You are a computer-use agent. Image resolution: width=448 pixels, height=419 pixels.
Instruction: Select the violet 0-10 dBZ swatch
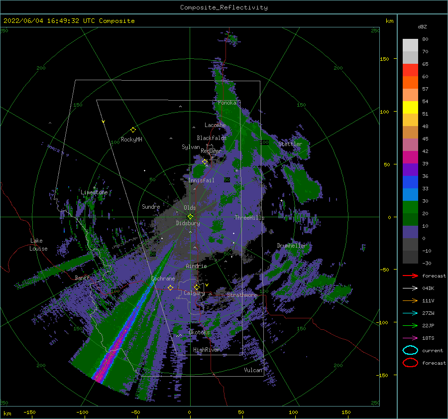pyautogui.click(x=410, y=232)
